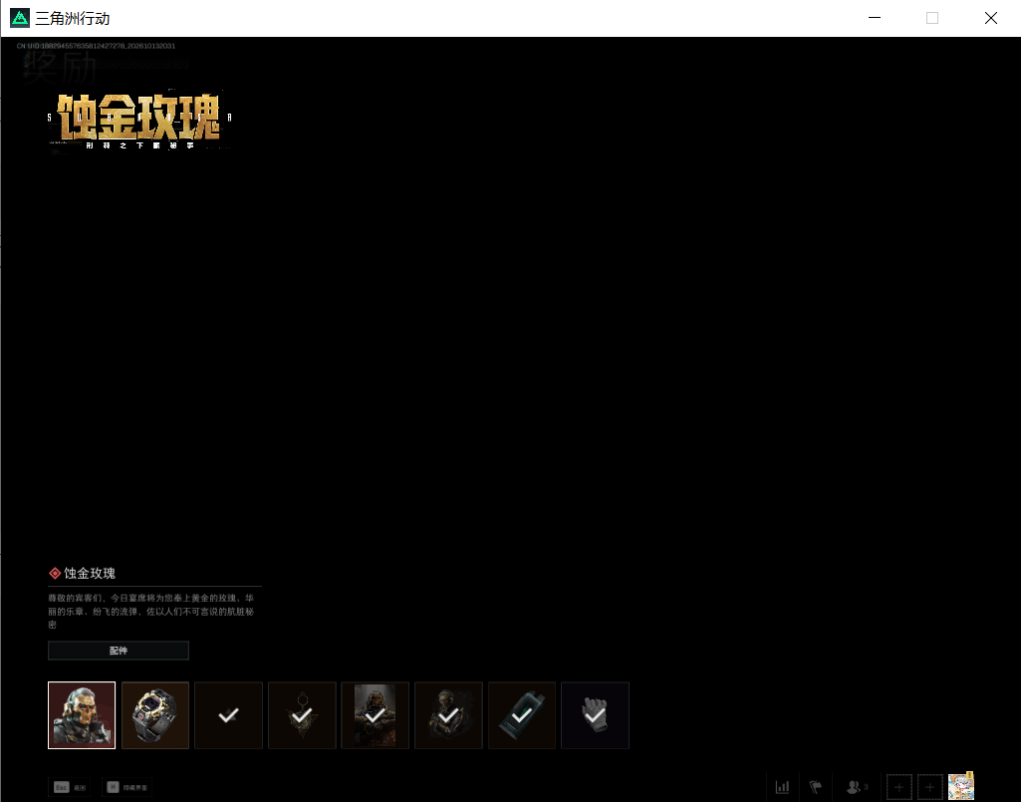Viewport: 1021px width, 802px height.
Task: Click the 配件 accessories button
Action: pos(119,651)
